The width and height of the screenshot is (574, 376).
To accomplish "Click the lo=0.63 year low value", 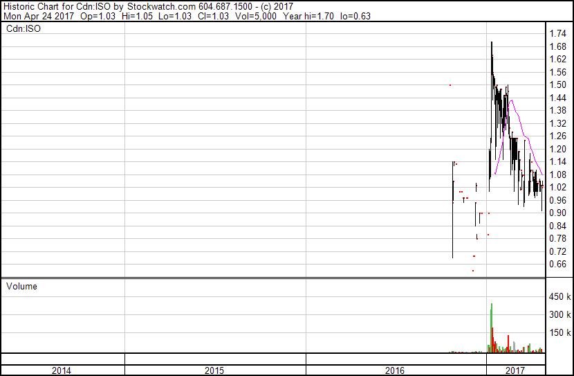I will pos(355,16).
